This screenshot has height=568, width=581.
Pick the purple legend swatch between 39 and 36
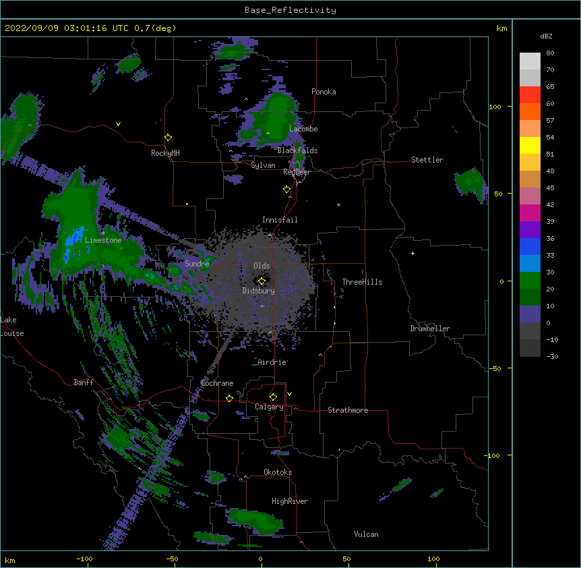530,229
